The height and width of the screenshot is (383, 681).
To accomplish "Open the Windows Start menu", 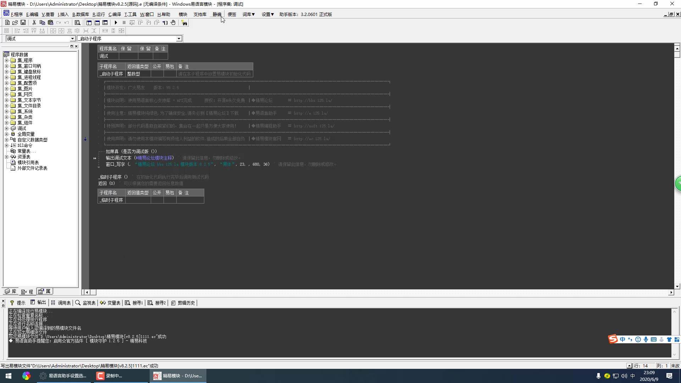I will point(9,376).
